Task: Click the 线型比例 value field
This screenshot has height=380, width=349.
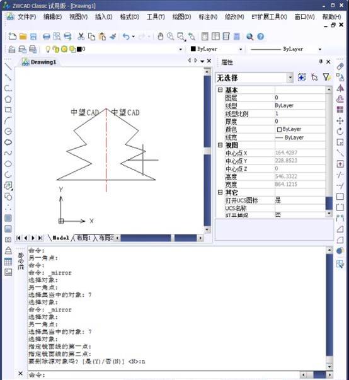Action: tap(300, 113)
